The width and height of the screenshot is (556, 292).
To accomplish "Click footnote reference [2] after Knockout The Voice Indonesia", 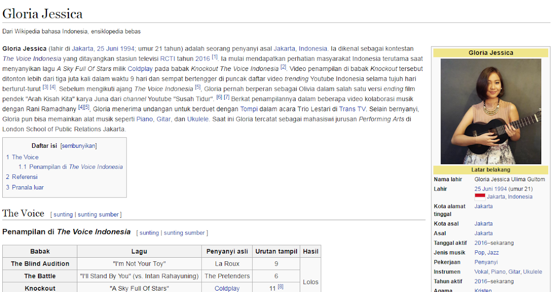I will point(283,67).
